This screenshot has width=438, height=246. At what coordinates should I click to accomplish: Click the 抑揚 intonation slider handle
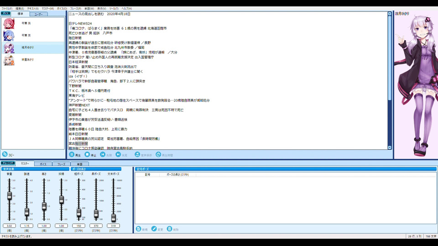pos(62,200)
